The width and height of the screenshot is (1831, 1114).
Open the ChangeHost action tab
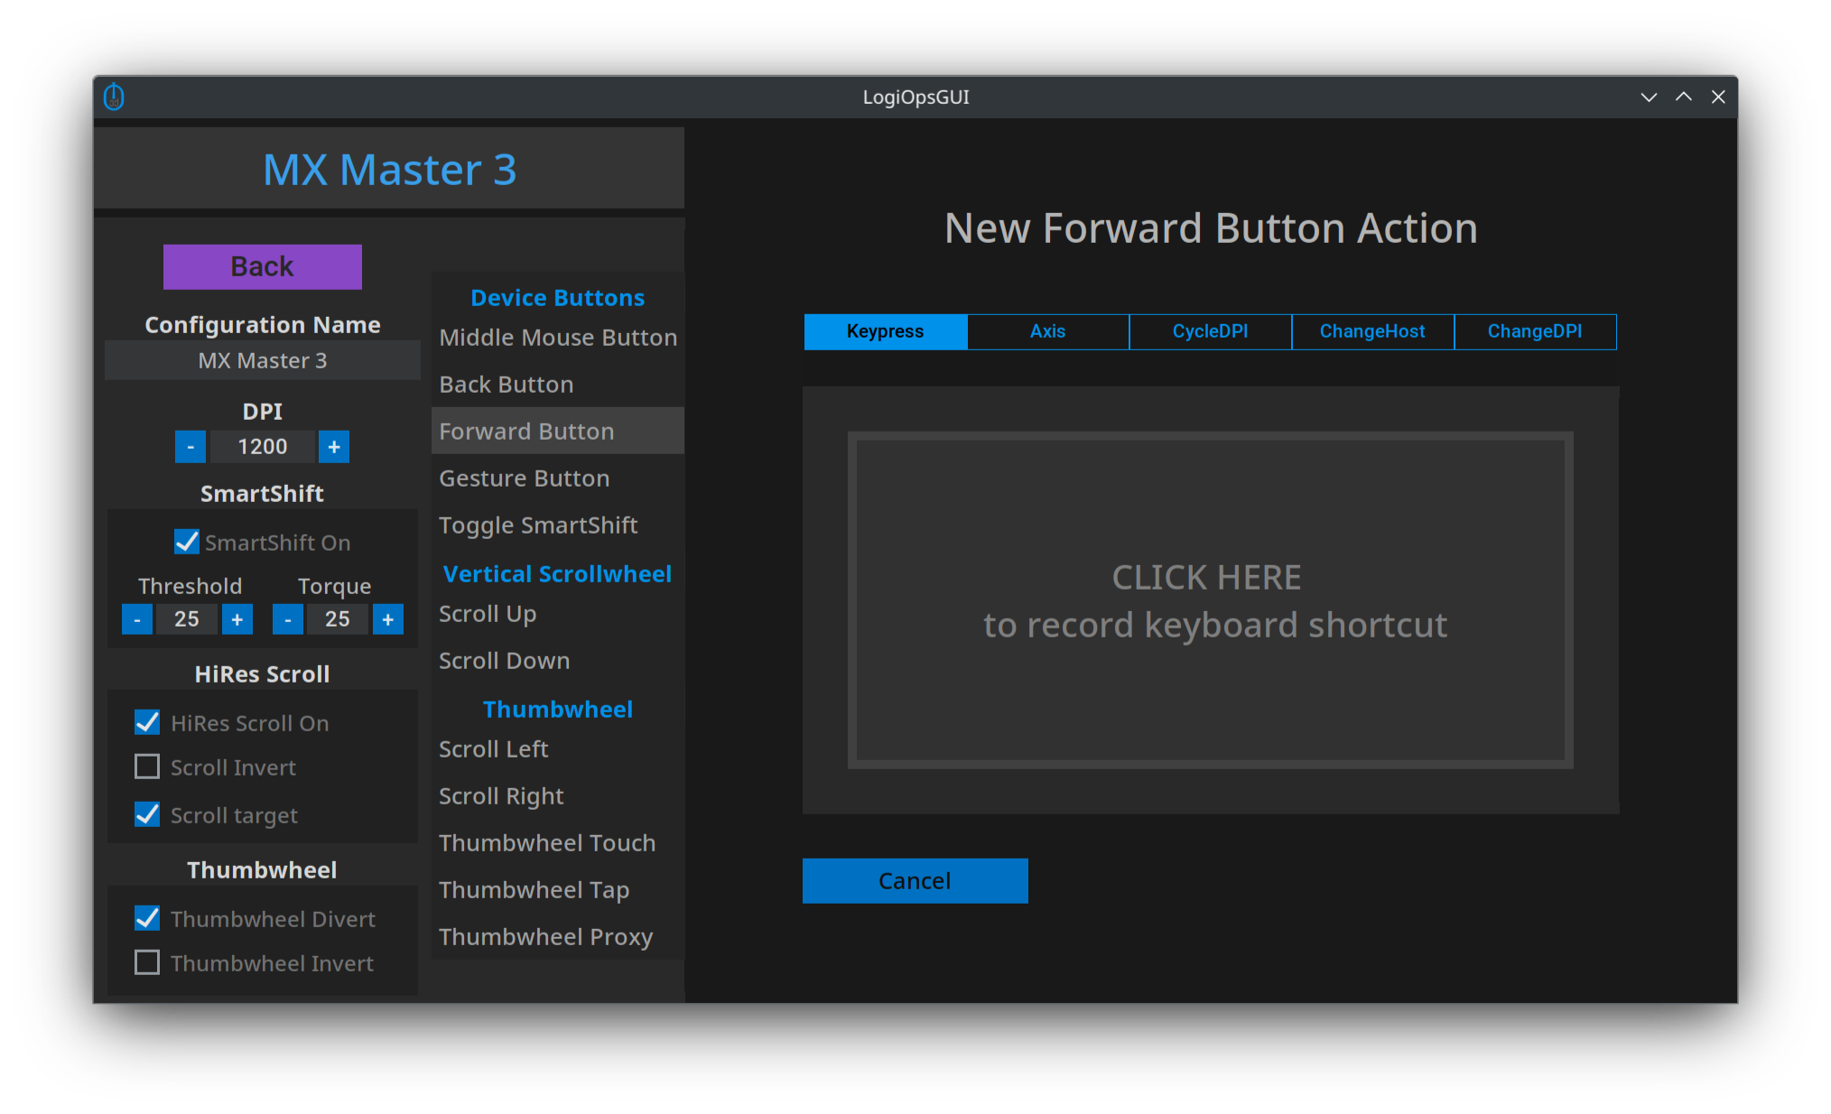coord(1372,331)
